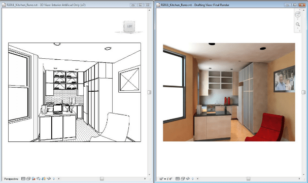Image resolution: width=308 pixels, height=183 pixels.
Task: Open rendering dialog icon in 3D view bar
Action: (39, 178)
